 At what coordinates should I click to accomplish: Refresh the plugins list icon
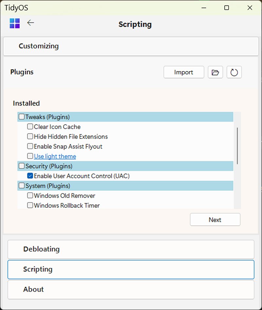pos(234,72)
